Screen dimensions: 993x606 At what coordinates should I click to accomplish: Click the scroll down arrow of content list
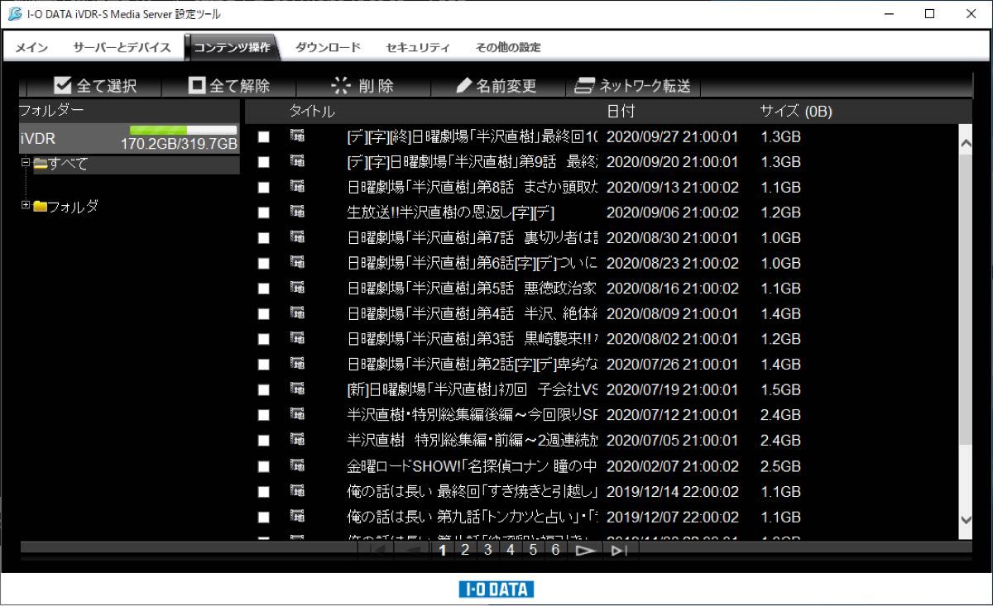(966, 519)
